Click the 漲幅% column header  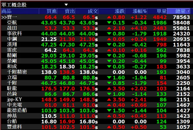tap(136, 11)
